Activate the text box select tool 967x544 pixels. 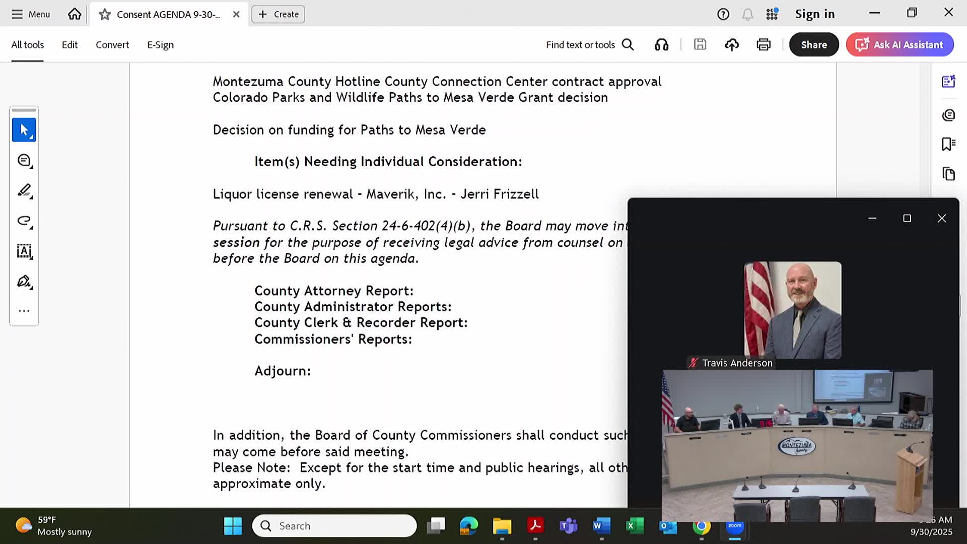tap(24, 251)
